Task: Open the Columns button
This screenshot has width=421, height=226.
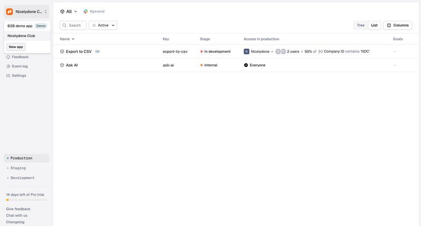Action: [398, 25]
